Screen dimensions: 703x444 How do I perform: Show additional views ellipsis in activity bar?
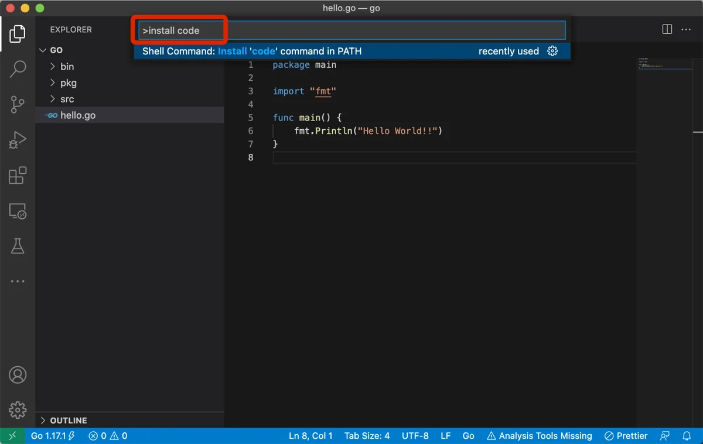18,281
